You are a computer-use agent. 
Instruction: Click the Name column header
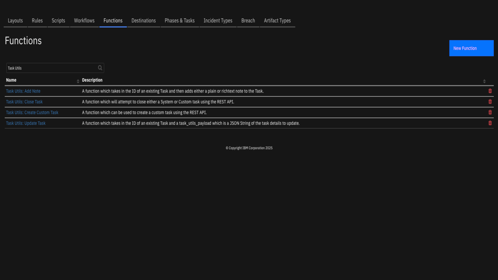click(11, 80)
